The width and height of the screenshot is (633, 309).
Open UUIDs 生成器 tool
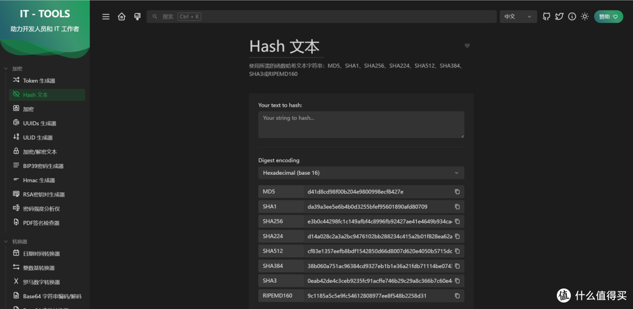[47, 123]
